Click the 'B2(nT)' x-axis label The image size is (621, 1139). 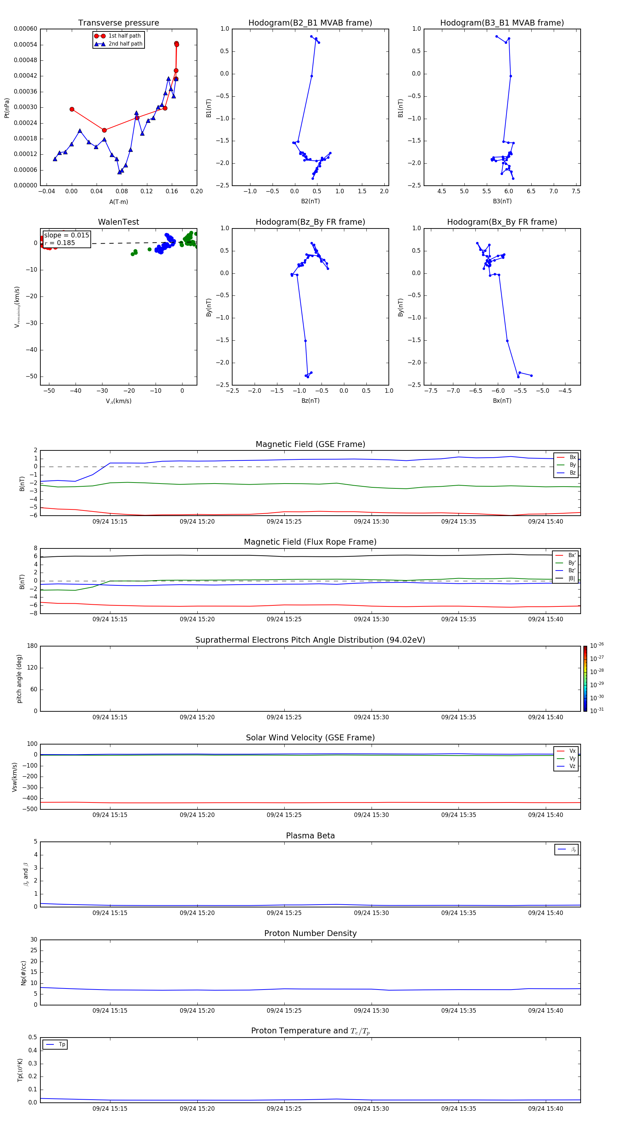pyautogui.click(x=310, y=201)
